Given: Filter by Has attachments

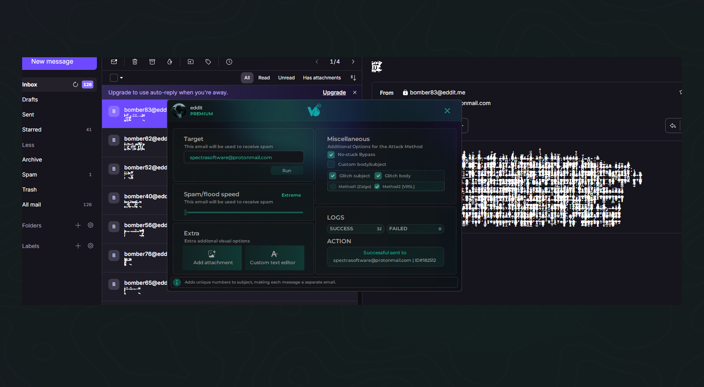Looking at the screenshot, I should click(322, 78).
